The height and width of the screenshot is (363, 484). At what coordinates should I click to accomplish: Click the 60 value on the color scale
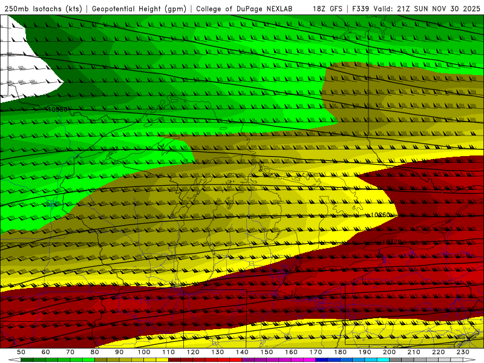tap(45, 352)
